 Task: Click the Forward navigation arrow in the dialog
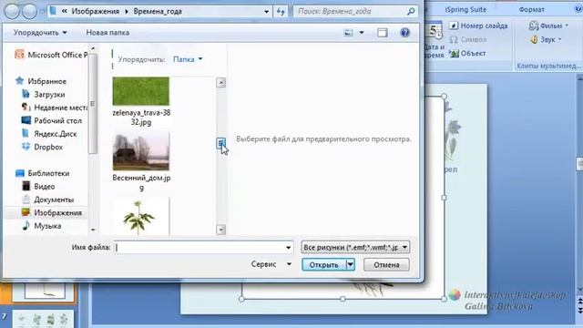(x=30, y=12)
